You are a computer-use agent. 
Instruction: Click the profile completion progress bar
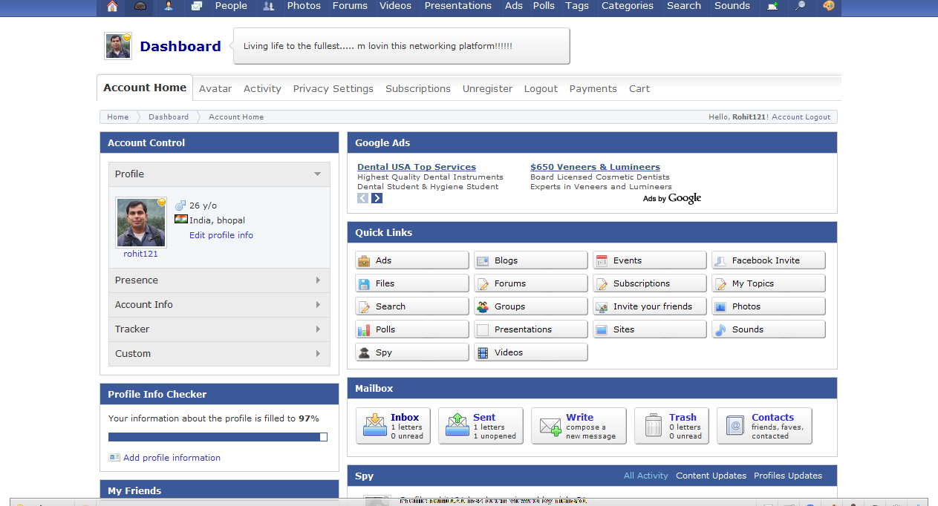click(x=218, y=437)
